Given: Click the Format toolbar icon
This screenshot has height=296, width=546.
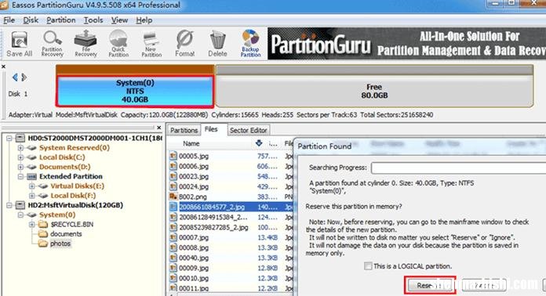Looking at the screenshot, I should coord(185,44).
